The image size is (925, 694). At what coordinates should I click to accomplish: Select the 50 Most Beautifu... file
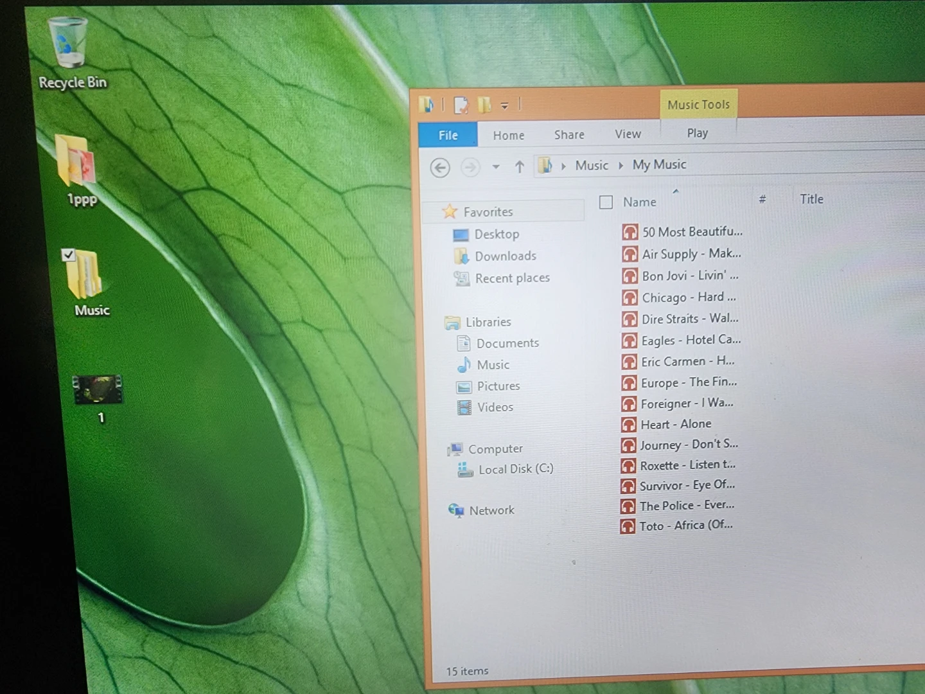pyautogui.click(x=682, y=232)
